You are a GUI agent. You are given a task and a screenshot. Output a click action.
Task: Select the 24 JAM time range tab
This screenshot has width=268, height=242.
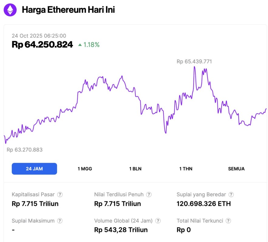click(x=34, y=169)
